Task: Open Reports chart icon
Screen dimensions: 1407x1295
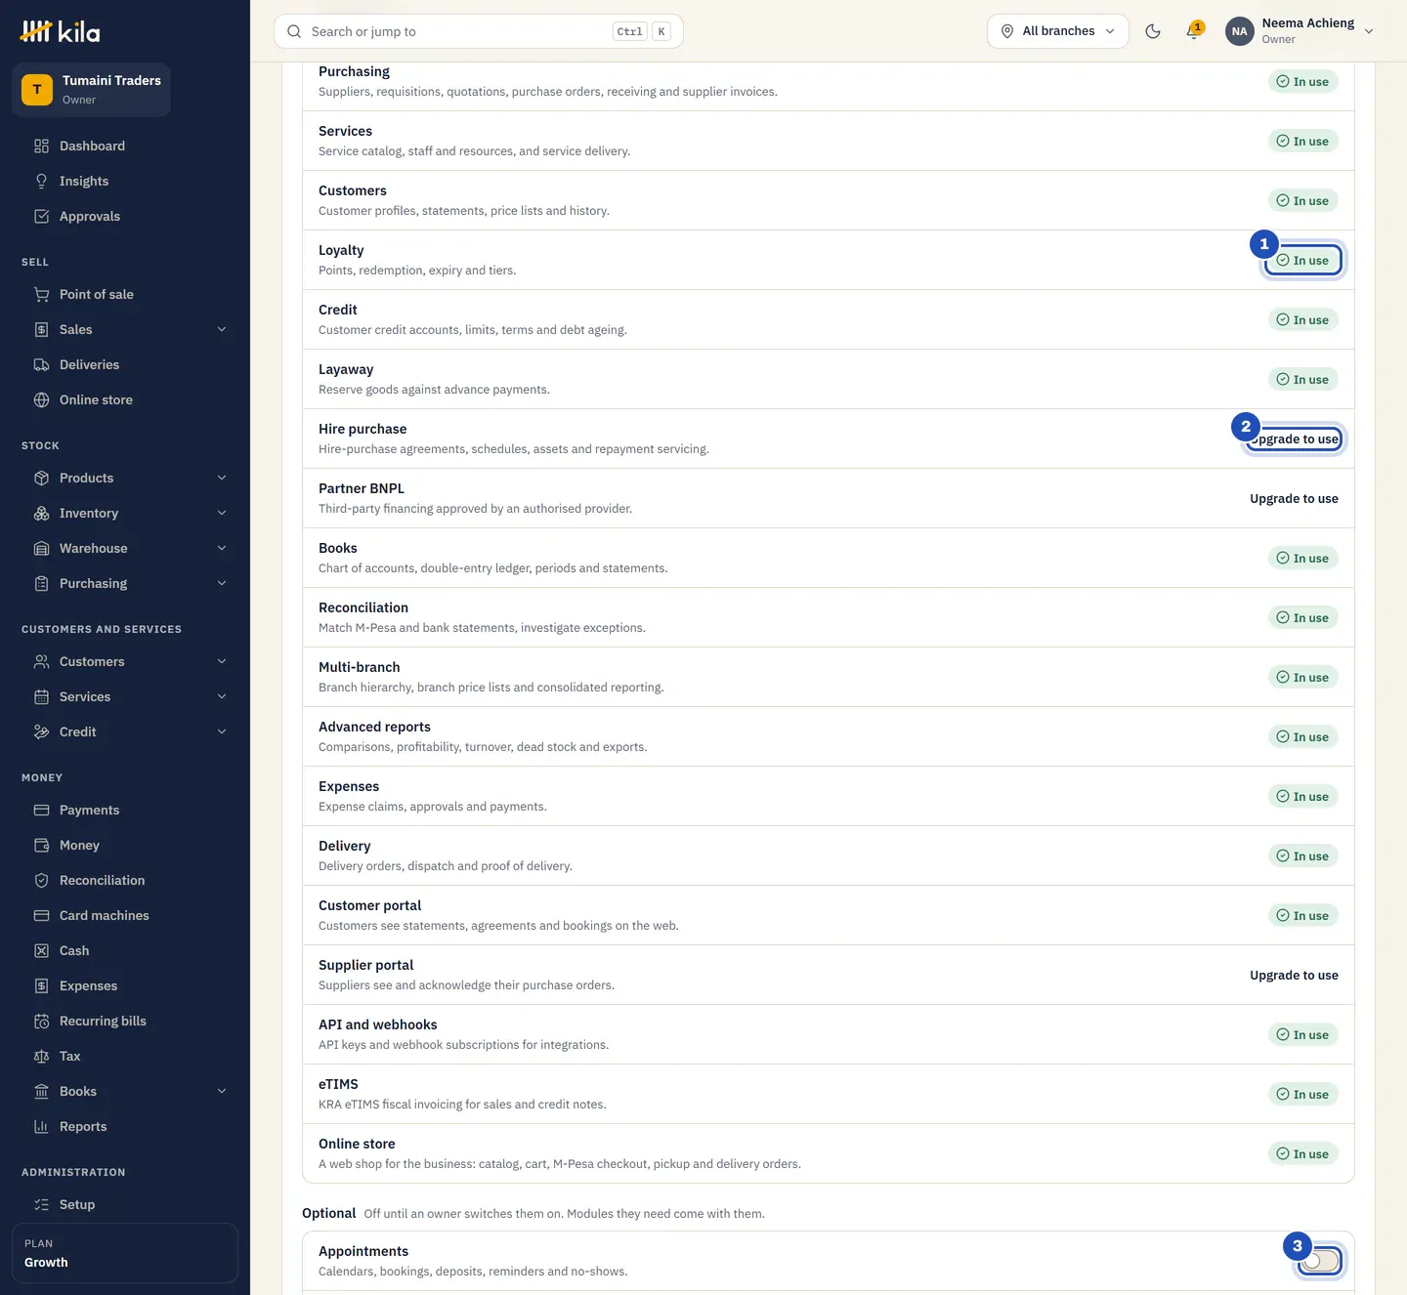Action: tap(41, 1126)
